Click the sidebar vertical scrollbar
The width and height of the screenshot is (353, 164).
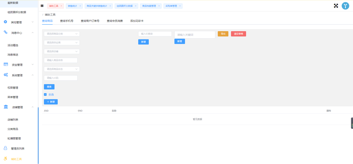coord(38,135)
